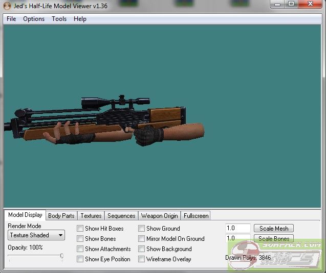The width and height of the screenshot is (326, 273).
Task: Enable Show Hit Boxes checkbox
Action: pos(80,229)
